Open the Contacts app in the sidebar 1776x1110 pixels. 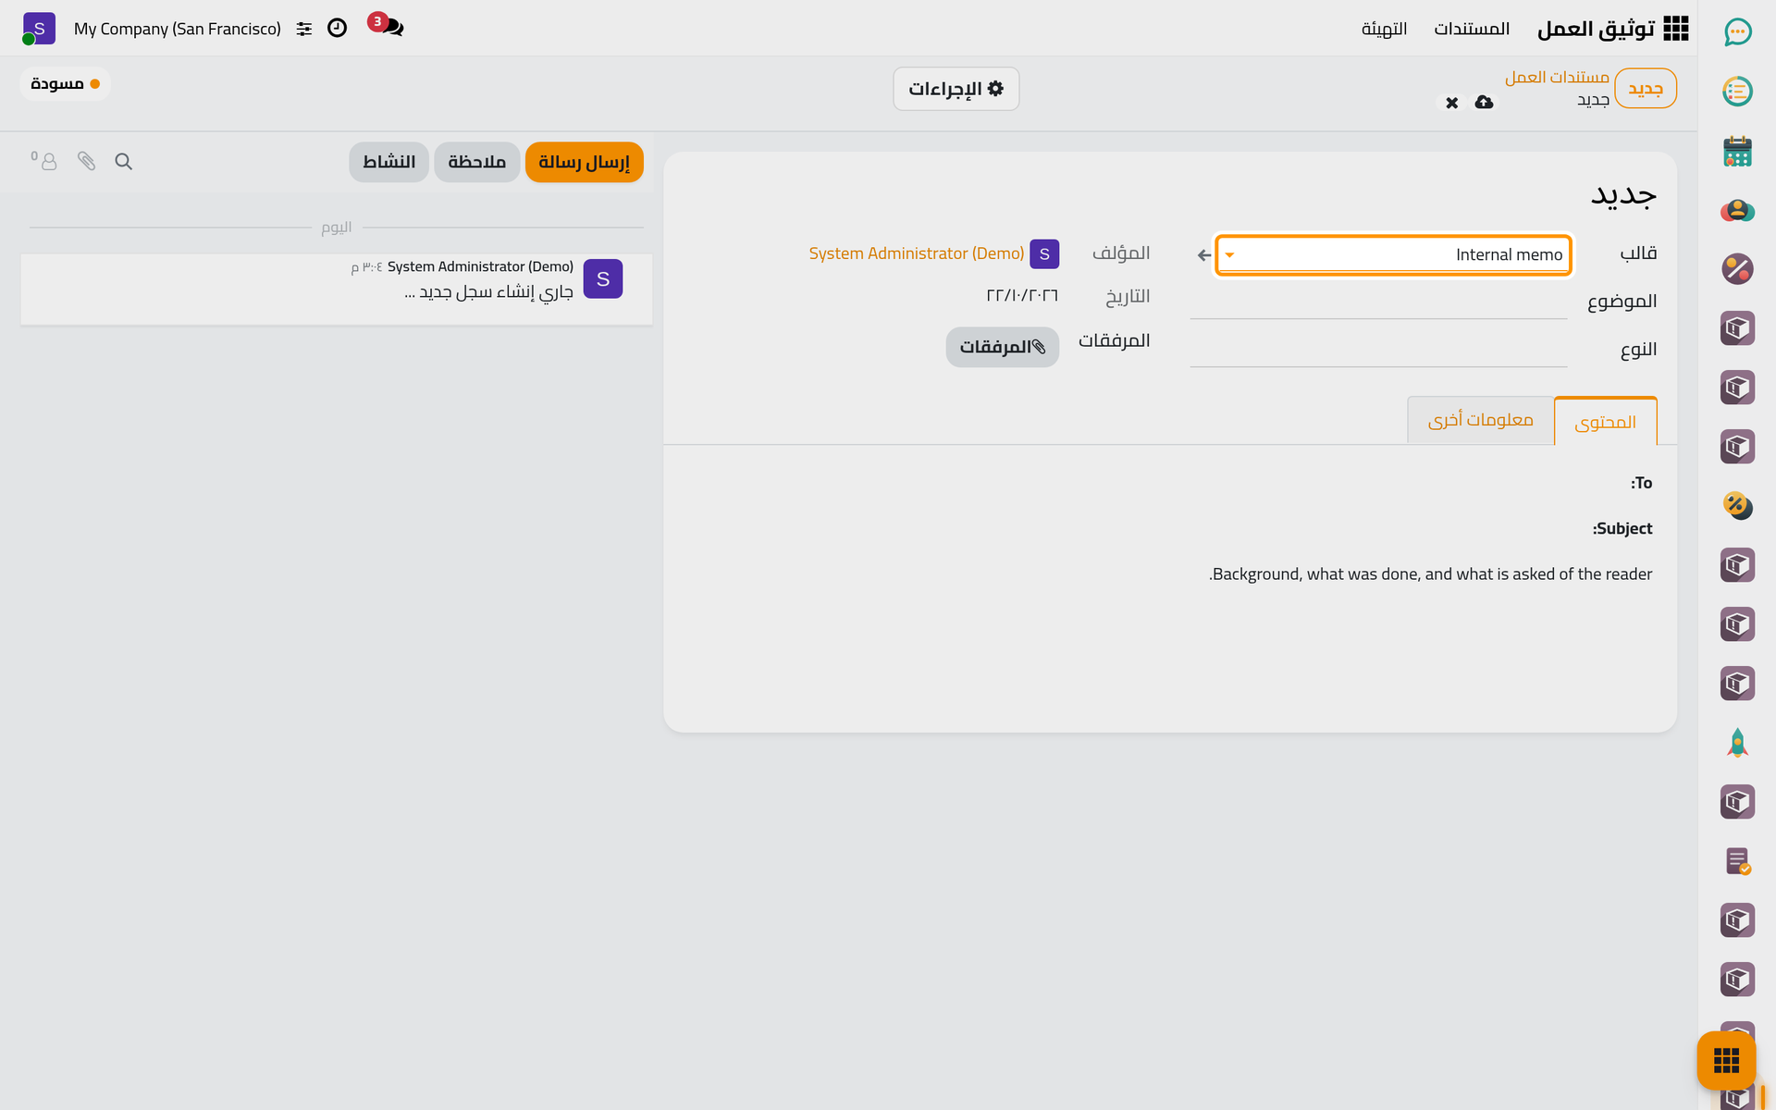[x=1737, y=210]
